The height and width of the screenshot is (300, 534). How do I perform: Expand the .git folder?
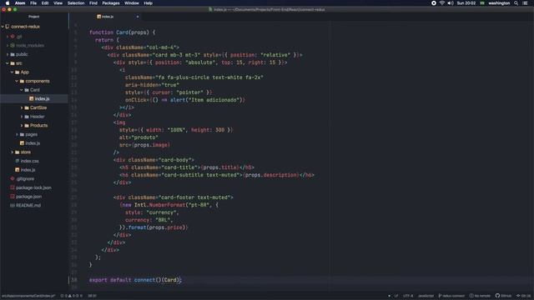[x=8, y=37]
